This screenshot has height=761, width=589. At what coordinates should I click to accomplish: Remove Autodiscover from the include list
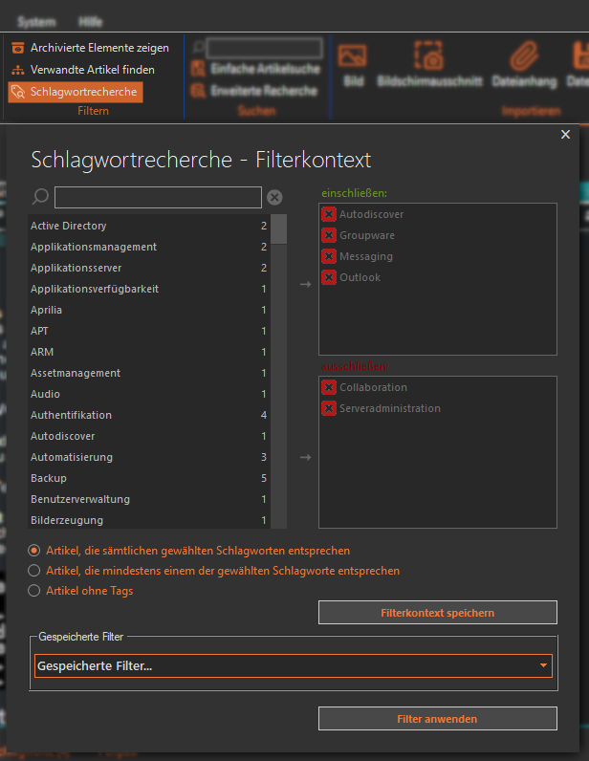tap(329, 214)
